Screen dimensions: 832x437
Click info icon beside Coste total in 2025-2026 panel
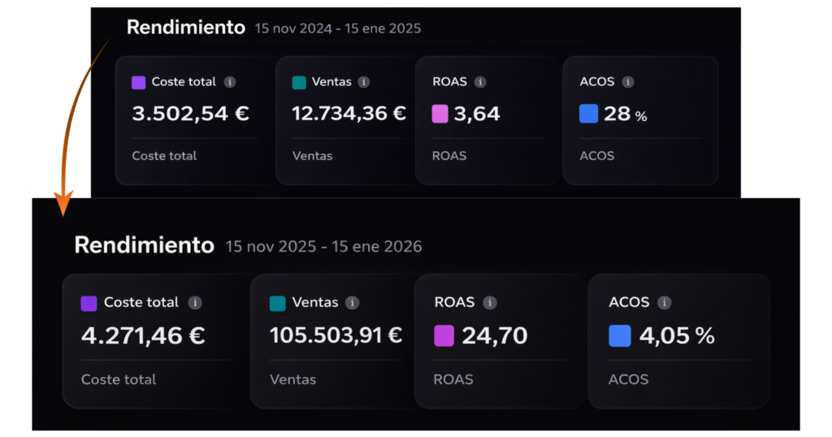pyautogui.click(x=195, y=302)
